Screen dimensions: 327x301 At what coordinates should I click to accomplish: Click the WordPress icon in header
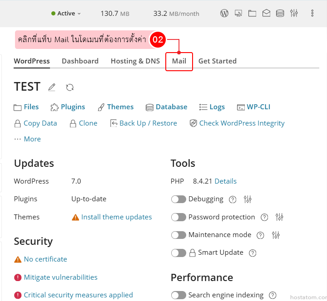point(224,13)
